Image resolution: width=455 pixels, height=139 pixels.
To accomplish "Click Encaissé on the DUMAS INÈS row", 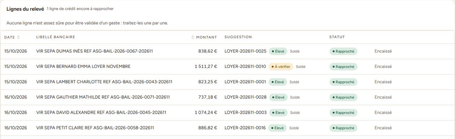I will coord(383,51).
